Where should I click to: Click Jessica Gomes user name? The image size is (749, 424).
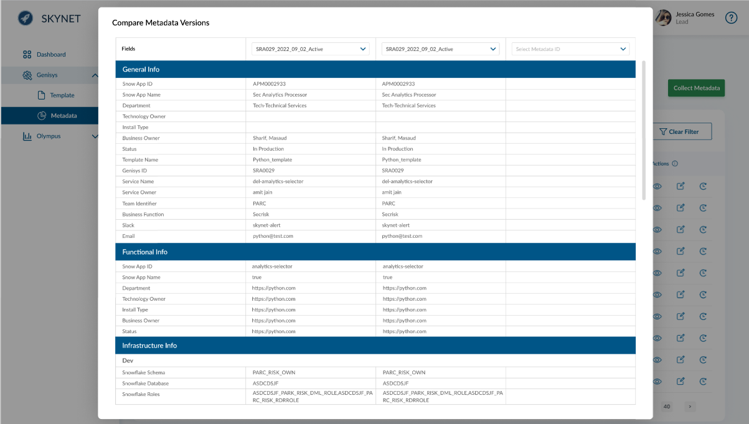point(695,14)
